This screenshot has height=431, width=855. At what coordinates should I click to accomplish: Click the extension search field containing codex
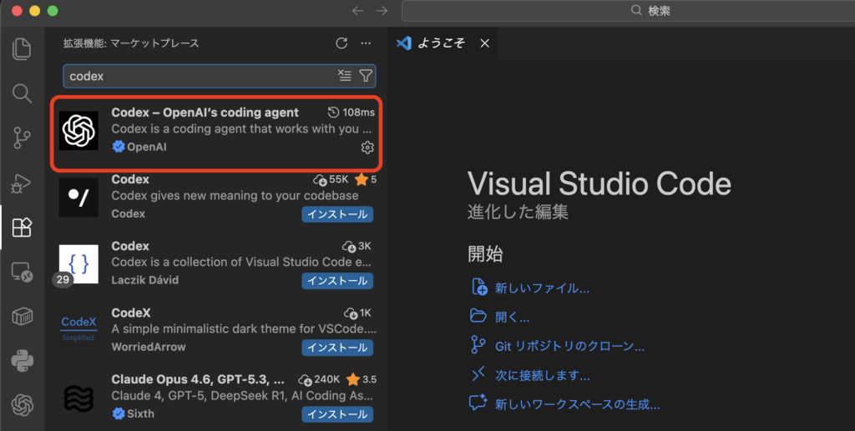tap(200, 76)
